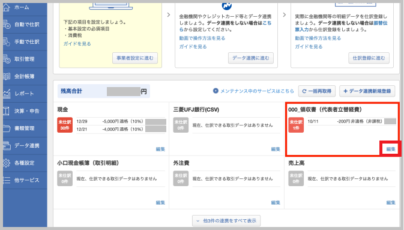Open 会計帳簿 menu item
Screen dimensions: 404x230
(x=25, y=76)
